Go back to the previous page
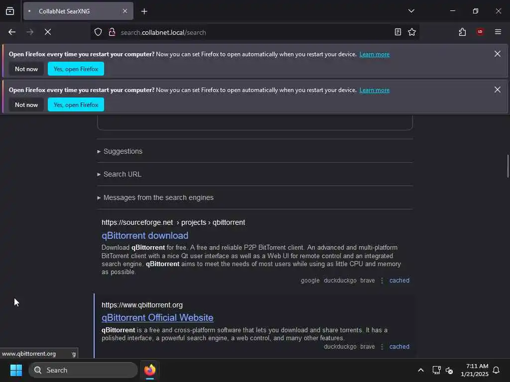 12,32
